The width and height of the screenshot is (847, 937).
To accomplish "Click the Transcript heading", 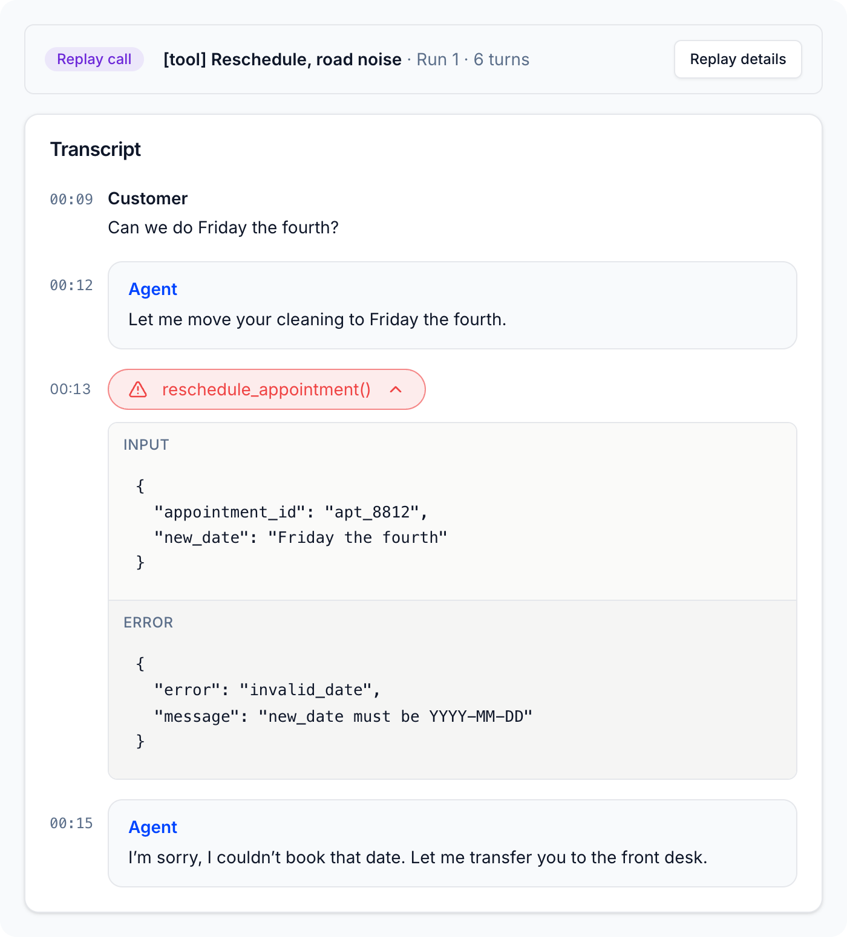I will pos(96,149).
